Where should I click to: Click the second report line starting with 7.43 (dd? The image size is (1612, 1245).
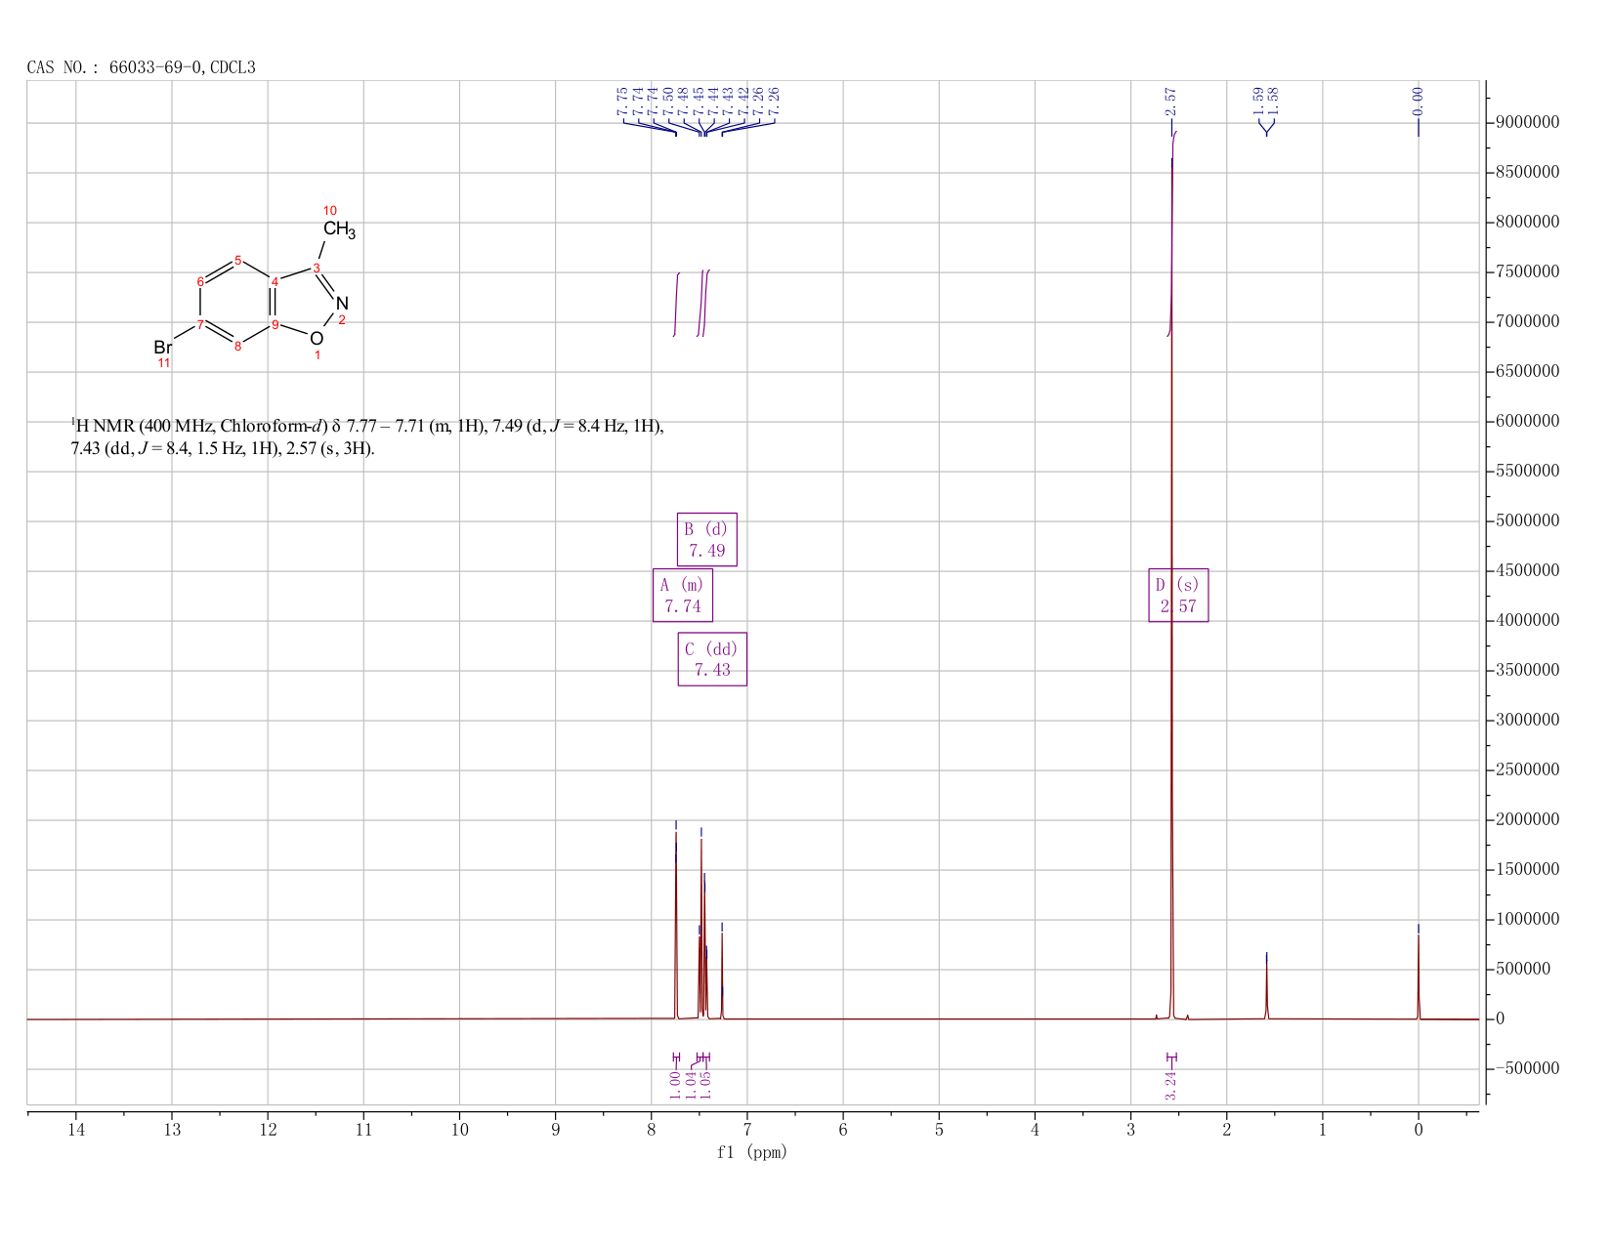click(x=223, y=449)
